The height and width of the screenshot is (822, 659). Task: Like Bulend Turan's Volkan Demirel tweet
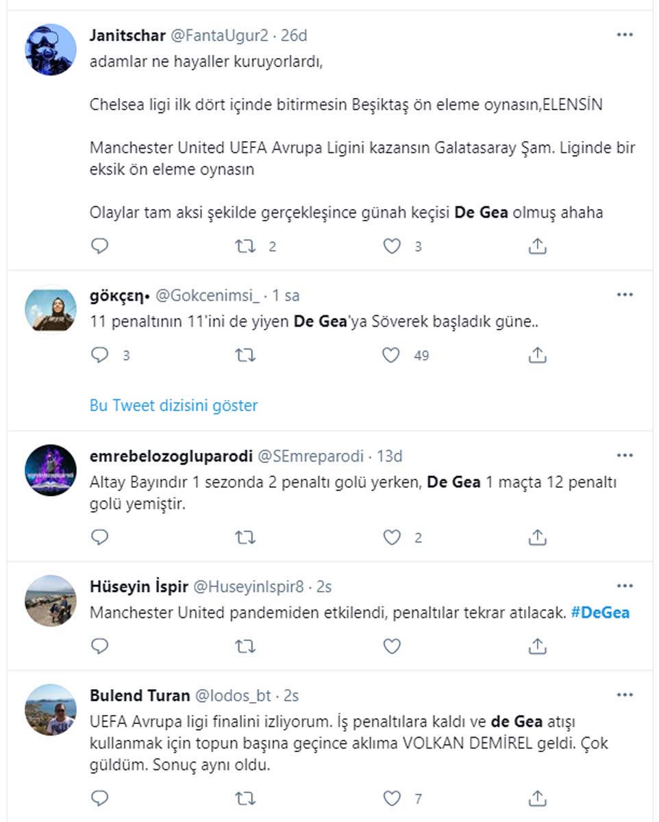(392, 797)
